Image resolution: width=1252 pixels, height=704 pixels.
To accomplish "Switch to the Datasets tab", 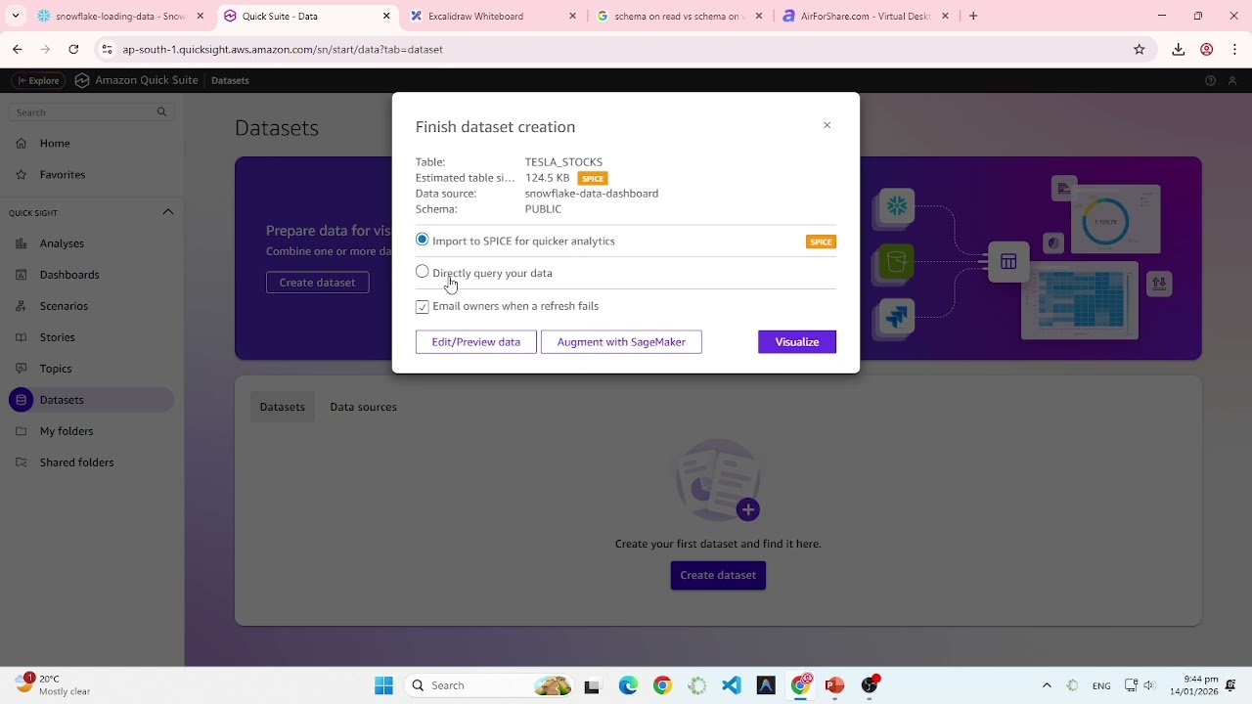I will click(283, 407).
